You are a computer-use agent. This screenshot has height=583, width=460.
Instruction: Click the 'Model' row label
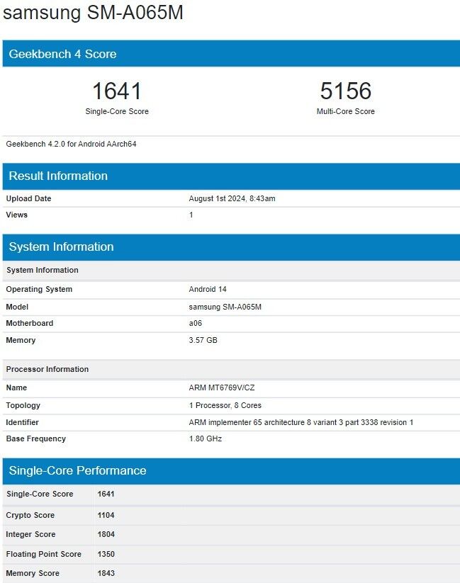click(x=17, y=307)
